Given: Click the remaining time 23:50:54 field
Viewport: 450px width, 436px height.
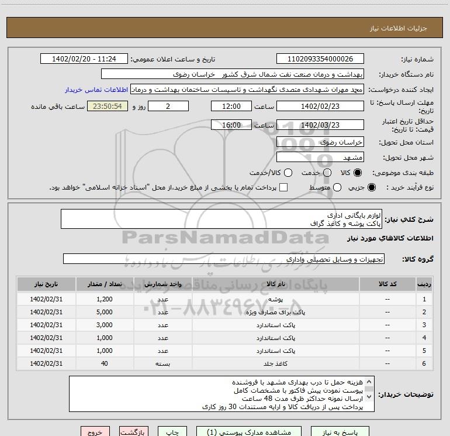Looking at the screenshot, I should point(108,106).
